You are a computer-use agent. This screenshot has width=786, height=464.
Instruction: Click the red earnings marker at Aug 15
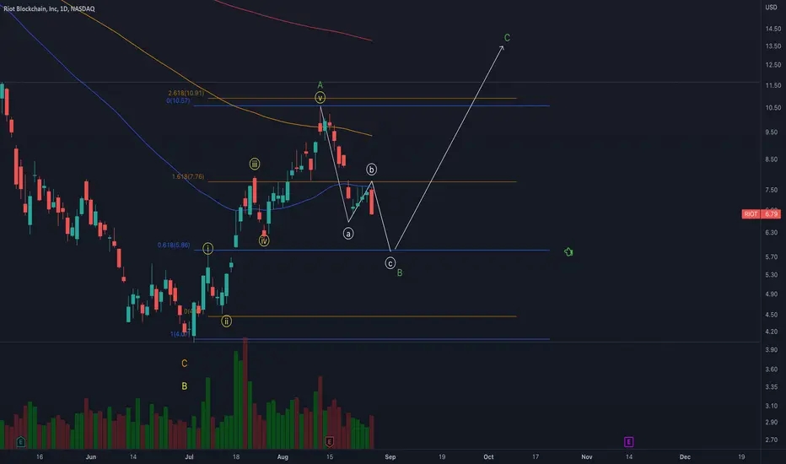330,442
